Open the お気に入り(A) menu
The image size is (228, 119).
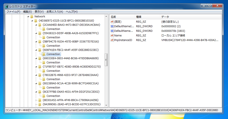55,12
